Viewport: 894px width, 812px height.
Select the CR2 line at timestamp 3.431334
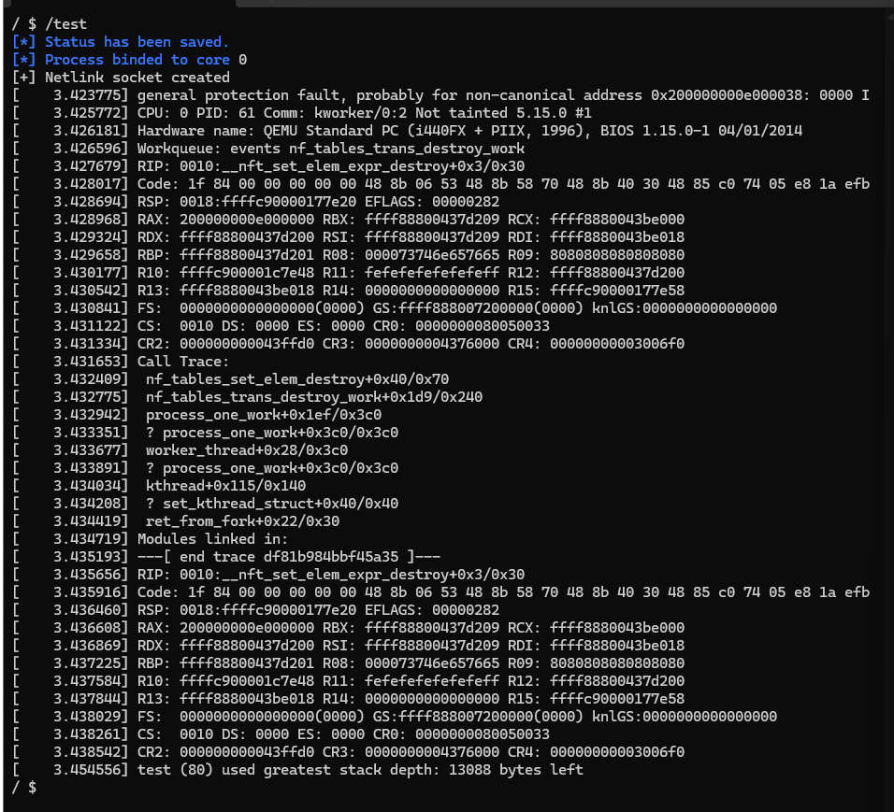(x=348, y=344)
